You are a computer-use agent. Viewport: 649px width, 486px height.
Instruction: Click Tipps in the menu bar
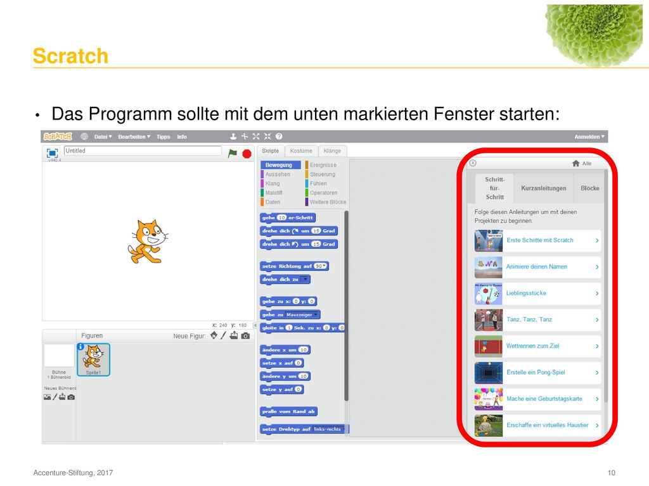pyautogui.click(x=163, y=137)
